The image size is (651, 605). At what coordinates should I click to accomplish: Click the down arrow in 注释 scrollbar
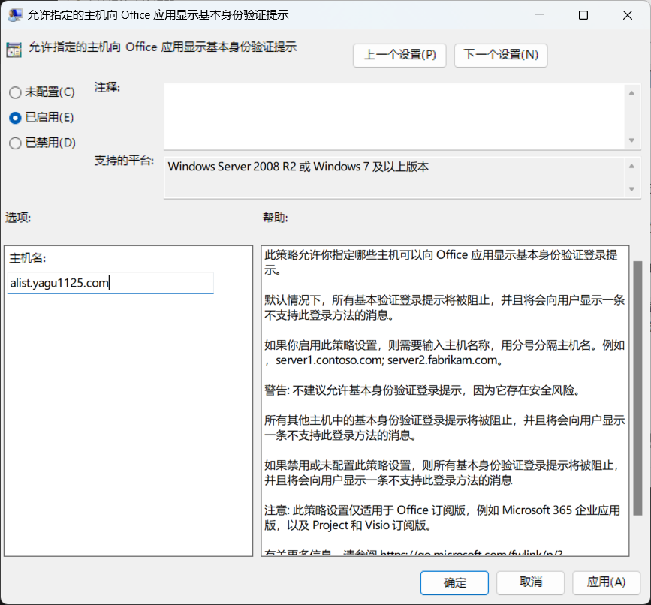tap(632, 140)
